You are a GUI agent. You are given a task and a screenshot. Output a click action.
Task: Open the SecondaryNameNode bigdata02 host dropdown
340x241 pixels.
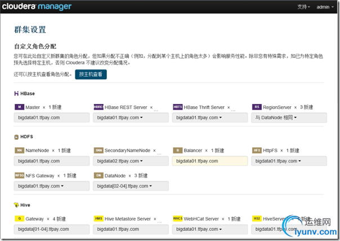131,161
